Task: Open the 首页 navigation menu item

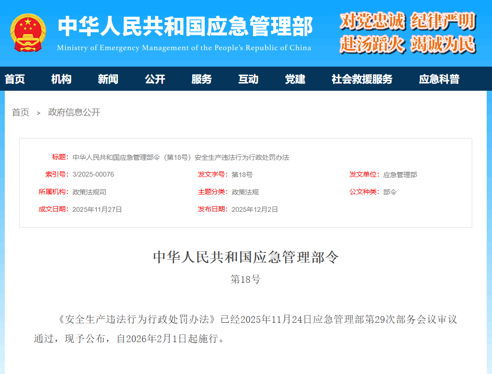Action: click(15, 79)
